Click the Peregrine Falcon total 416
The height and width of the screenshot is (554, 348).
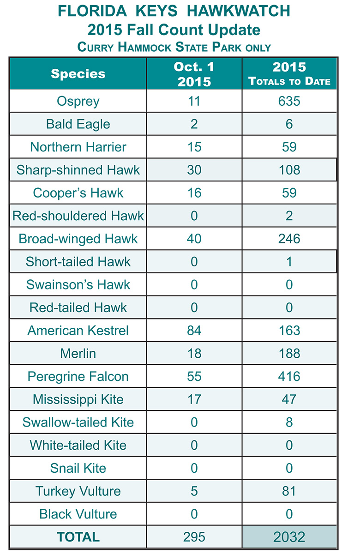pos(289,376)
